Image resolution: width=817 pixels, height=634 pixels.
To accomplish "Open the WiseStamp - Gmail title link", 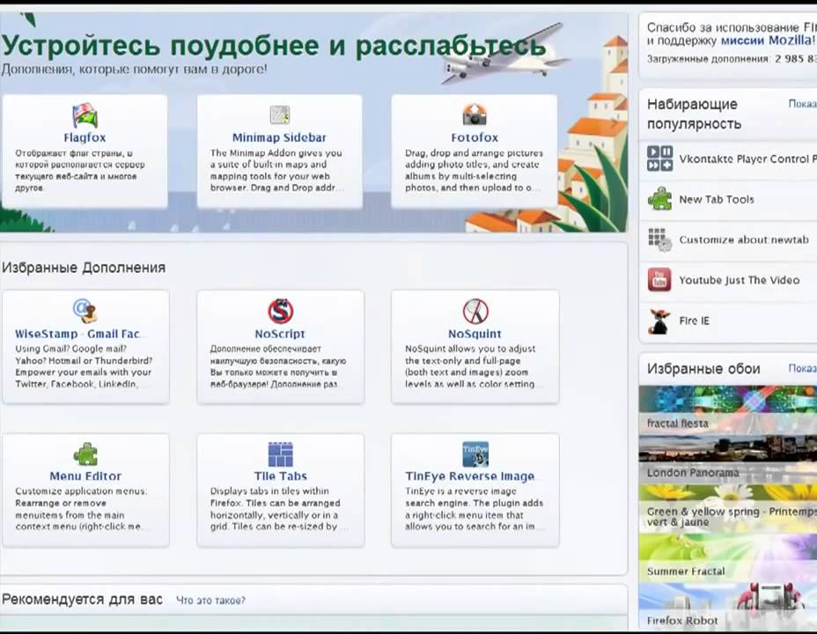I will tap(77, 334).
